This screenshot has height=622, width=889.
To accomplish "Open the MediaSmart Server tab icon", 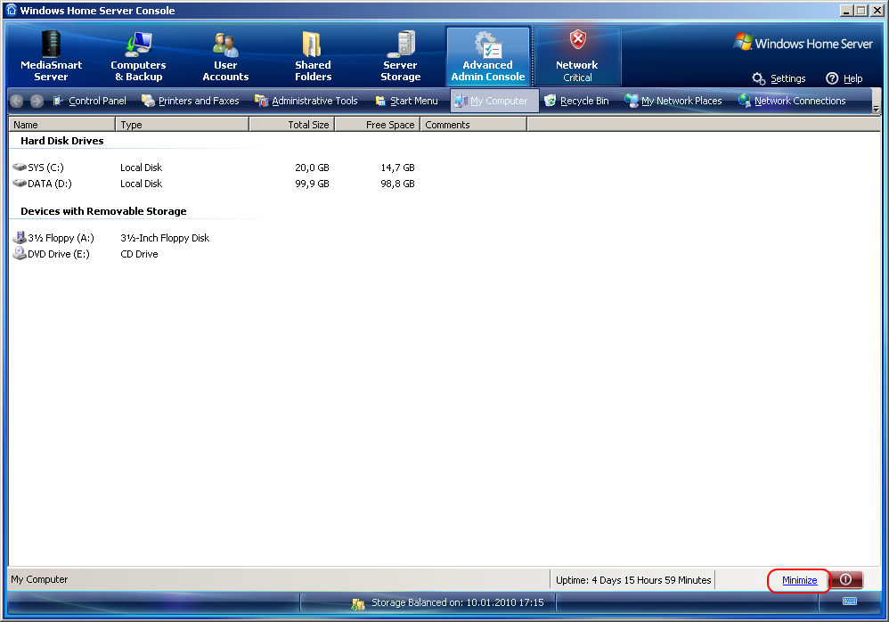I will (51, 45).
